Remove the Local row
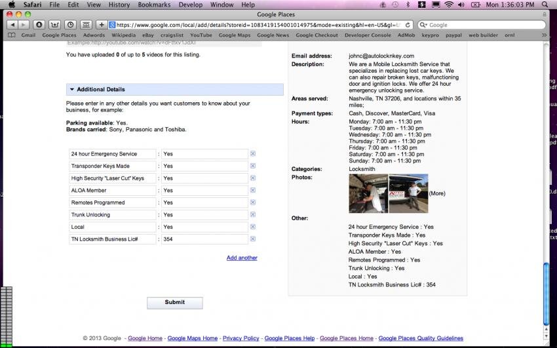557x348 pixels. (x=253, y=227)
